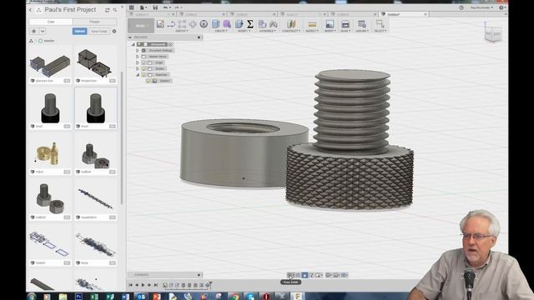The width and height of the screenshot is (534, 300).
Task: Open the MODEL workspace dropdown
Action: tap(141, 26)
